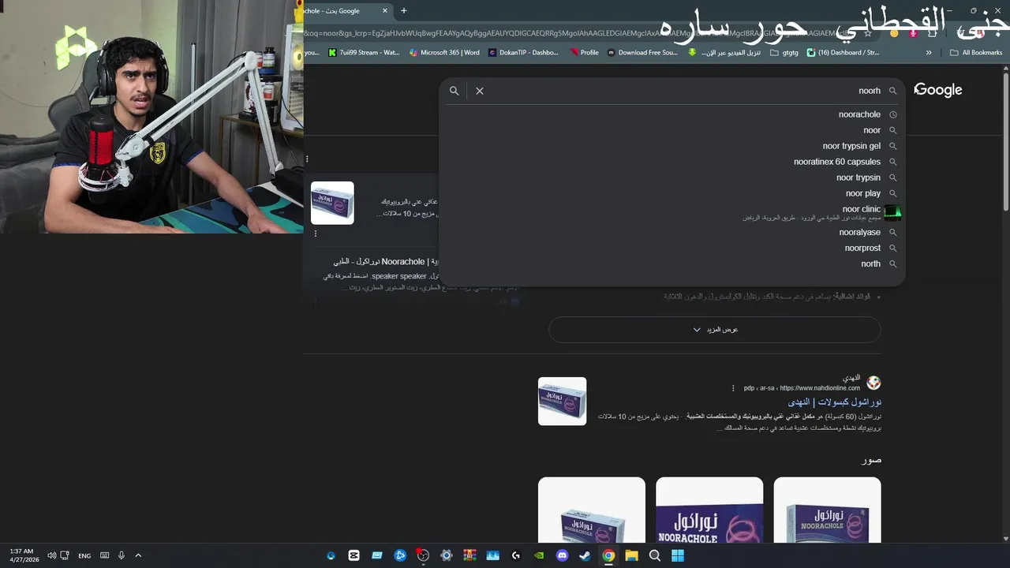Open the network icon in the system tray
The height and width of the screenshot is (568, 1010).
(x=65, y=555)
